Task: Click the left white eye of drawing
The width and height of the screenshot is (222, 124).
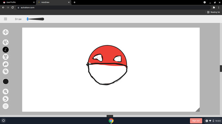Action: 98,58
